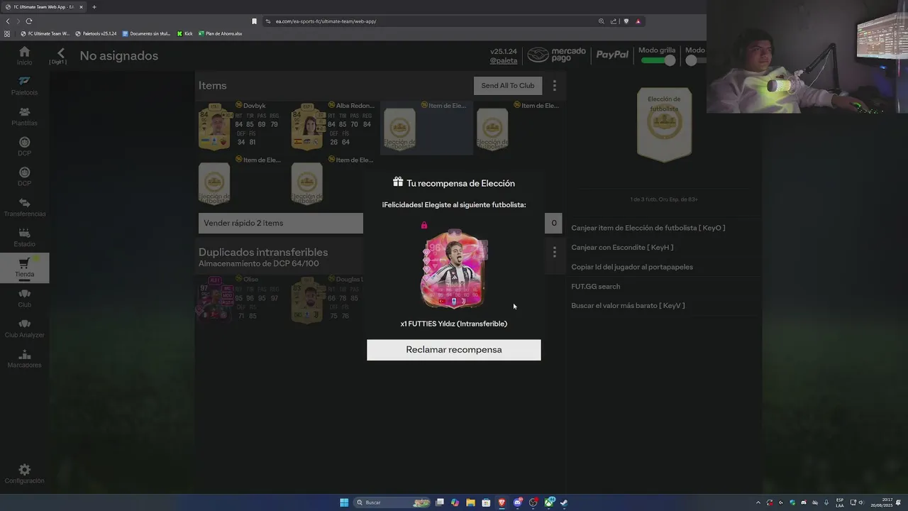Screen dimensions: 908x511
Task: Go back from No asignados
Action: click(x=60, y=54)
